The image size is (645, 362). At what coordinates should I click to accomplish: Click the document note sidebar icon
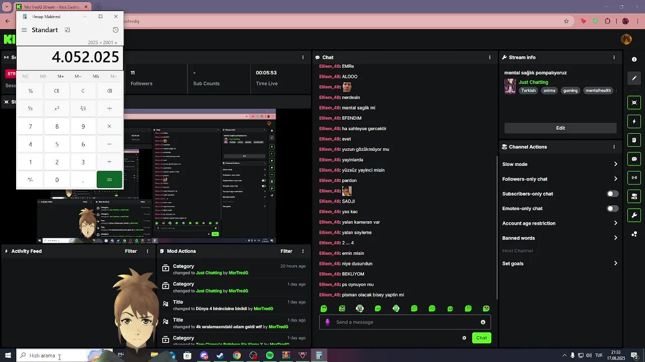pos(634,140)
